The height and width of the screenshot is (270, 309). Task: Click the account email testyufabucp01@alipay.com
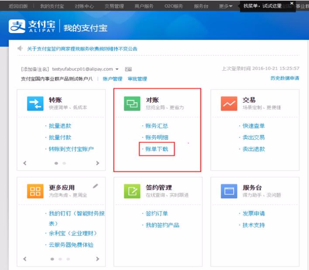click(x=83, y=69)
